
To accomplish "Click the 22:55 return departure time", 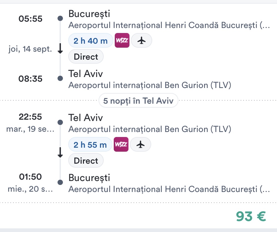I will point(30,117).
